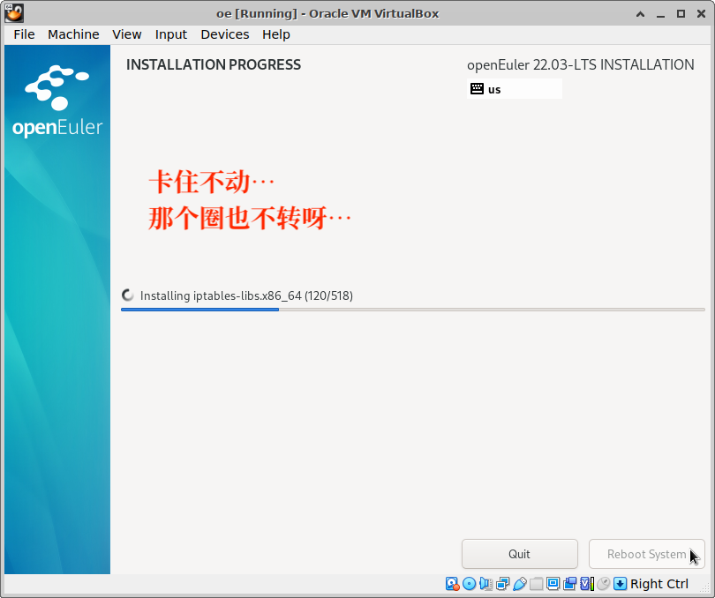Click the keyboard capture arrow icon
This screenshot has height=598, width=715.
621,584
